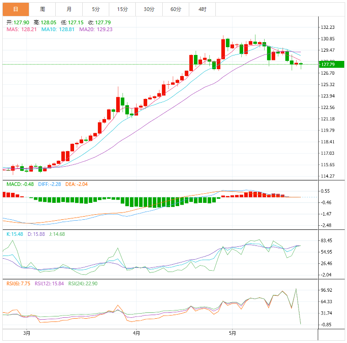This screenshot has width=347, height=343.
Task: Click the RSI(6) indicator label
Action: [x=18, y=283]
